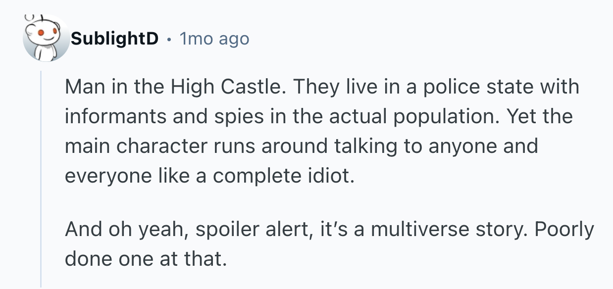Open the SublightD username profile link

point(114,39)
